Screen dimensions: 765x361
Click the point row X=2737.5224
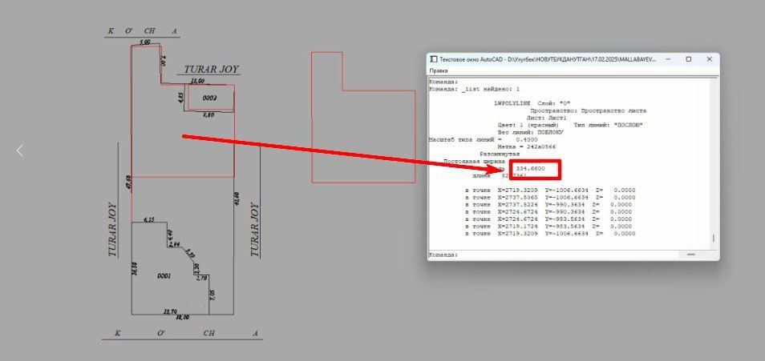[x=548, y=205]
